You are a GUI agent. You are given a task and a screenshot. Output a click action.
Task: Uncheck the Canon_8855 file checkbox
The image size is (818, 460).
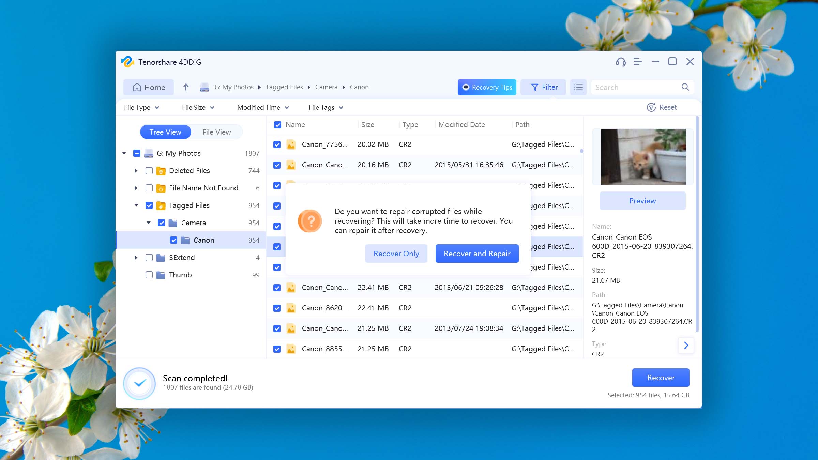tap(277, 349)
